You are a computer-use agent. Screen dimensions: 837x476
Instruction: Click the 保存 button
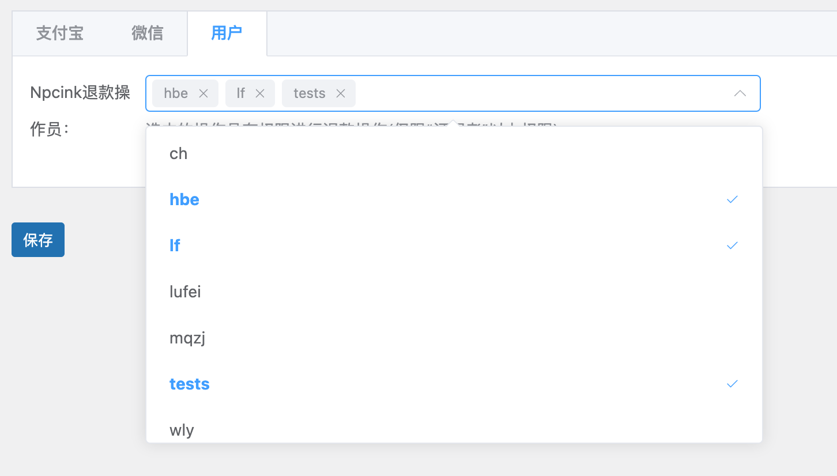click(38, 240)
